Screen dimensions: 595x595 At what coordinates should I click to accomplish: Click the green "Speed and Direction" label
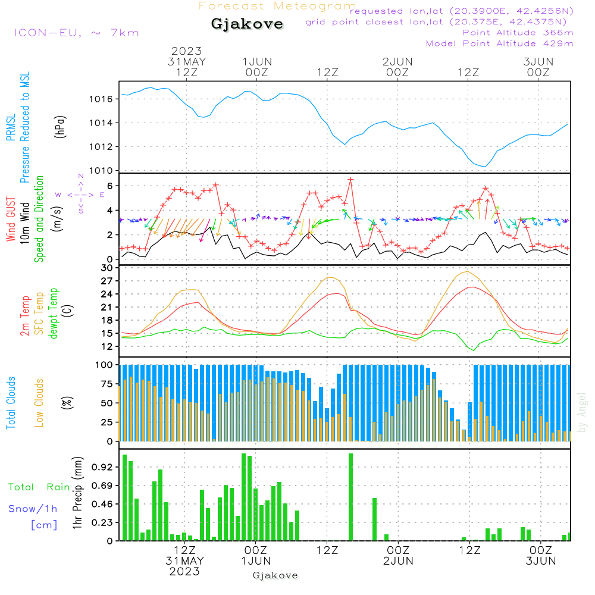point(39,219)
